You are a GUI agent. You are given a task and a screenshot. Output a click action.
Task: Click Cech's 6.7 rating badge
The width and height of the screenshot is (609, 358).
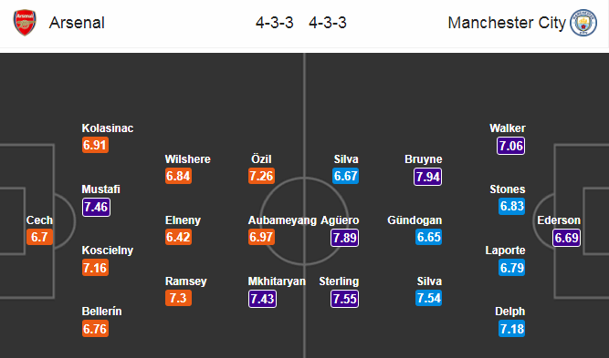point(39,237)
